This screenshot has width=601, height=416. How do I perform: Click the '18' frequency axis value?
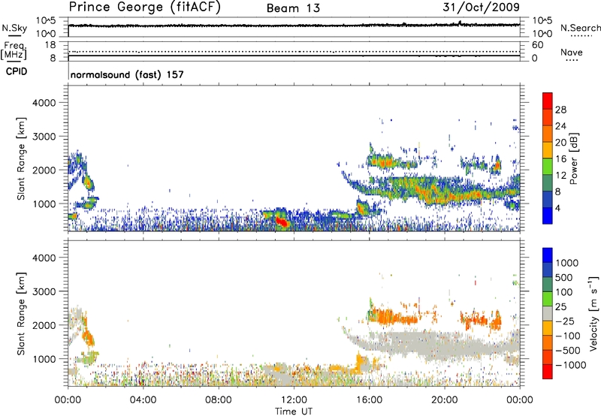(50, 45)
